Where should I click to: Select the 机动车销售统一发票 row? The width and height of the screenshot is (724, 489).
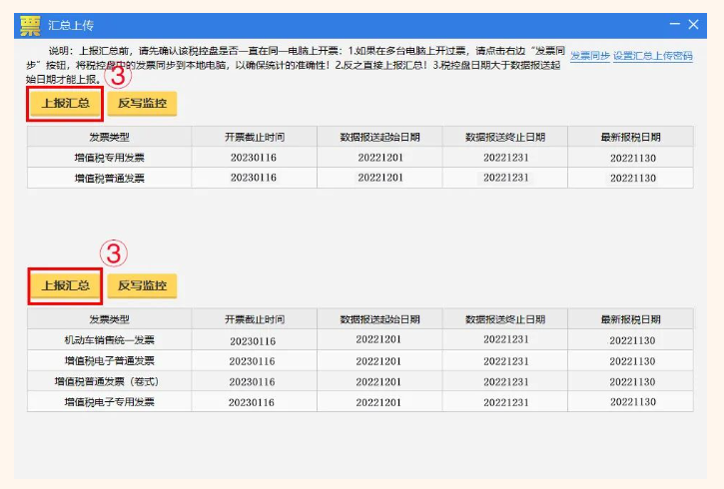pos(109,340)
